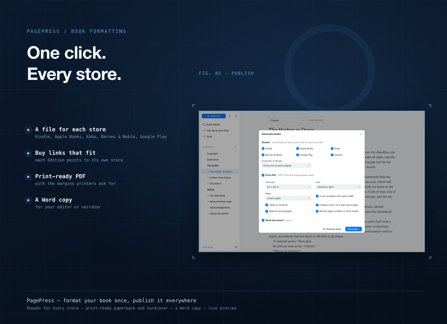
Task: Select The Storm chapter
Action: [x=220, y=184]
